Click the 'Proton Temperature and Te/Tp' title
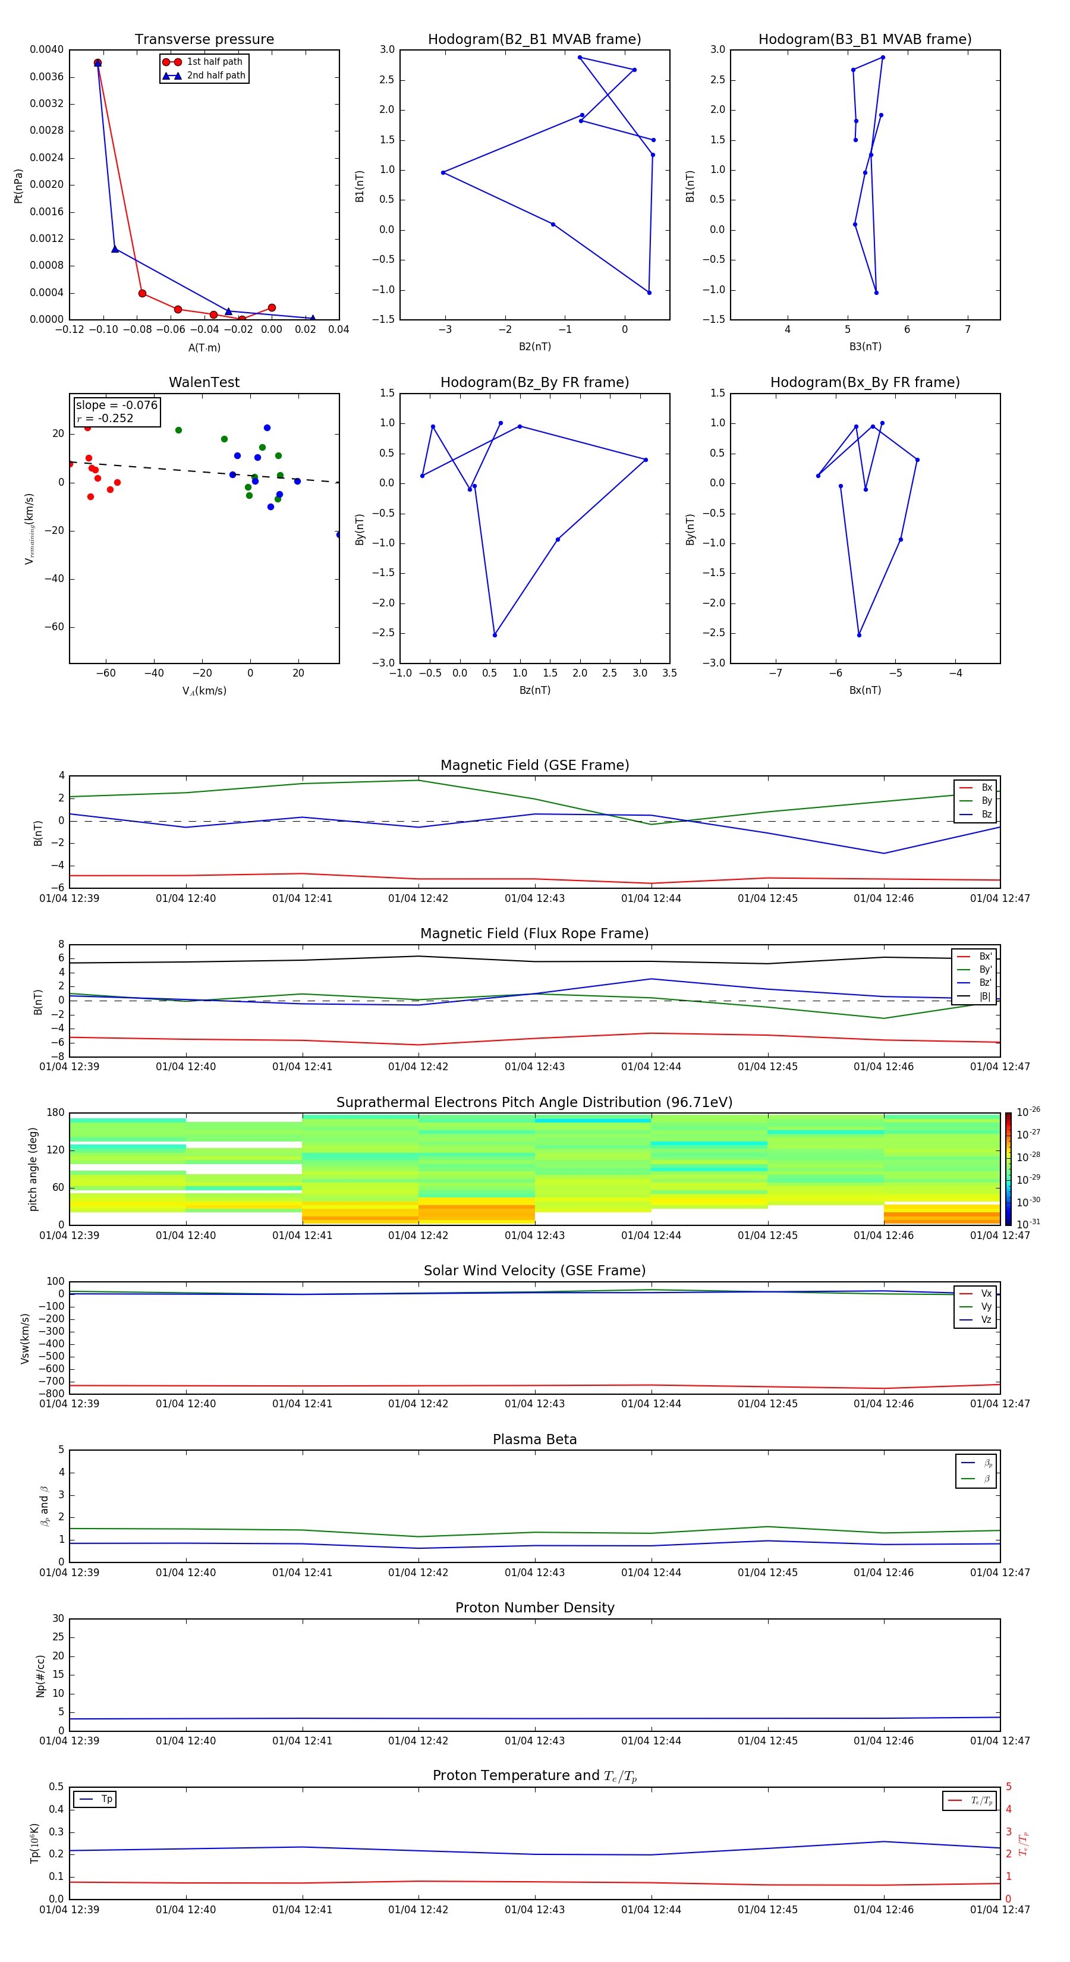Image resolution: width=1070 pixels, height=1962 pixels. (x=534, y=1776)
